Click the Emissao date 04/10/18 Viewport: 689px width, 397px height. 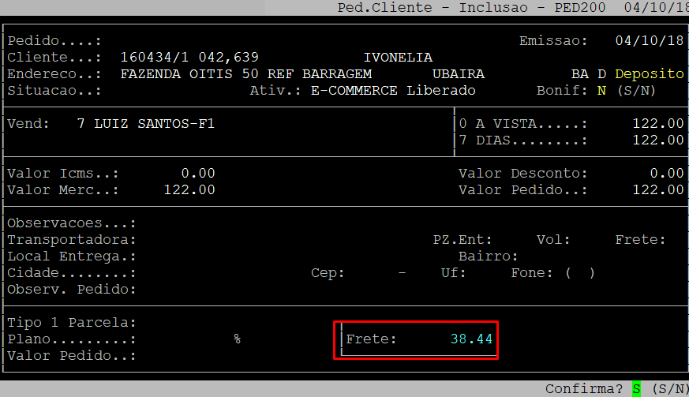[x=649, y=40]
